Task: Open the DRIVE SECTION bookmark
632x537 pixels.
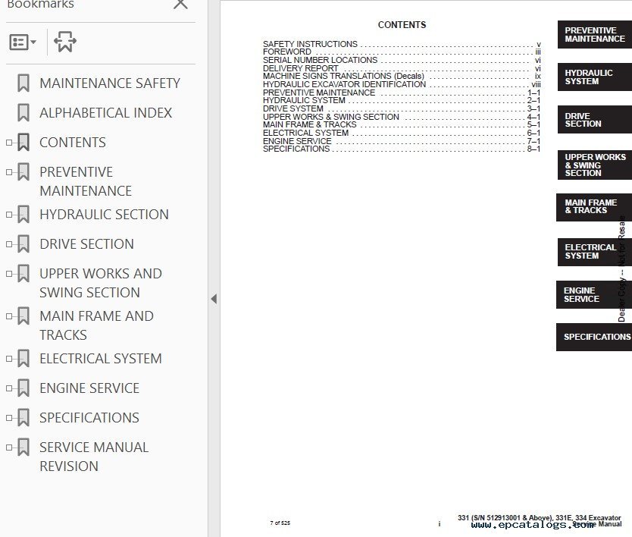Action: pos(86,244)
